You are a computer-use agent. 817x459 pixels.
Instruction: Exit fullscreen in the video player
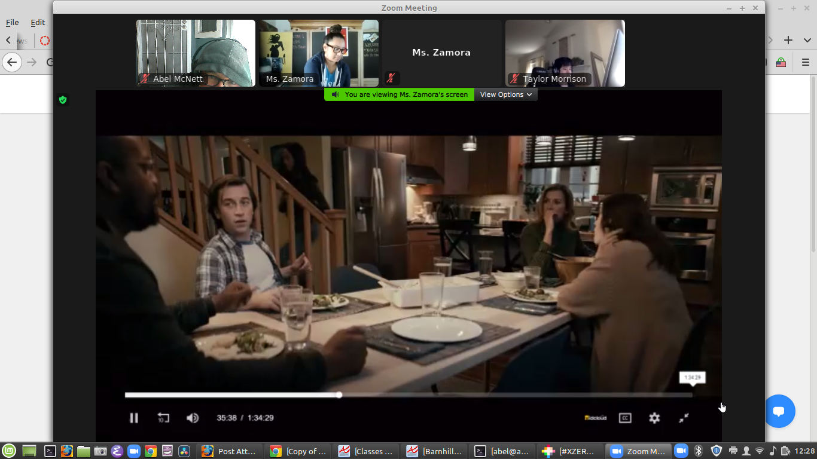coord(684,418)
